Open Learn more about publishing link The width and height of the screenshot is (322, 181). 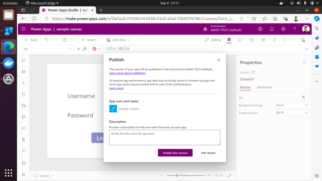(x=127, y=73)
